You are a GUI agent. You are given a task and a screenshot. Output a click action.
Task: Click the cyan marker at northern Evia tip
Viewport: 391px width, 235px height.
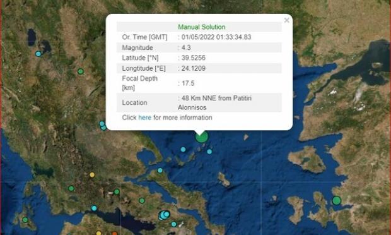point(160,171)
